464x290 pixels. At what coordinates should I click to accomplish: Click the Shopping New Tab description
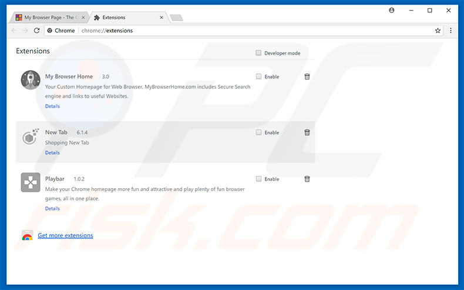pyautogui.click(x=67, y=142)
